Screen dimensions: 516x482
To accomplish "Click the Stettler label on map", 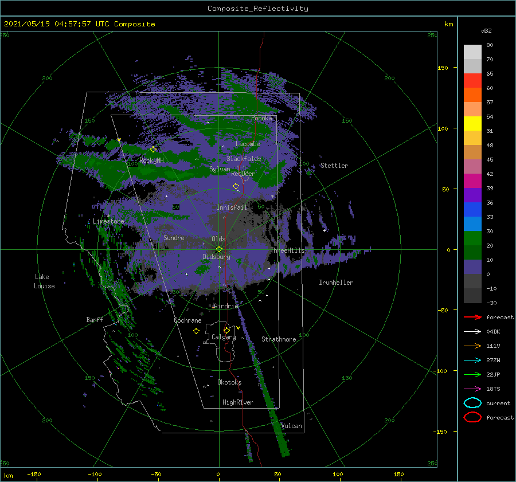I will pos(334,166).
